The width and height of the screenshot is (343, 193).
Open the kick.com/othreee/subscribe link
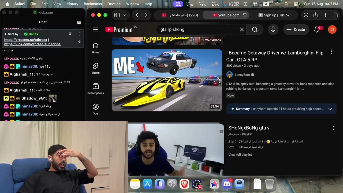point(32,44)
